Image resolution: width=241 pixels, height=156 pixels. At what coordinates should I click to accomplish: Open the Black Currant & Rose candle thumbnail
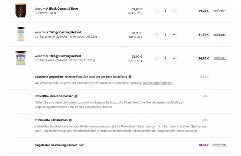pyautogui.click(x=21, y=10)
